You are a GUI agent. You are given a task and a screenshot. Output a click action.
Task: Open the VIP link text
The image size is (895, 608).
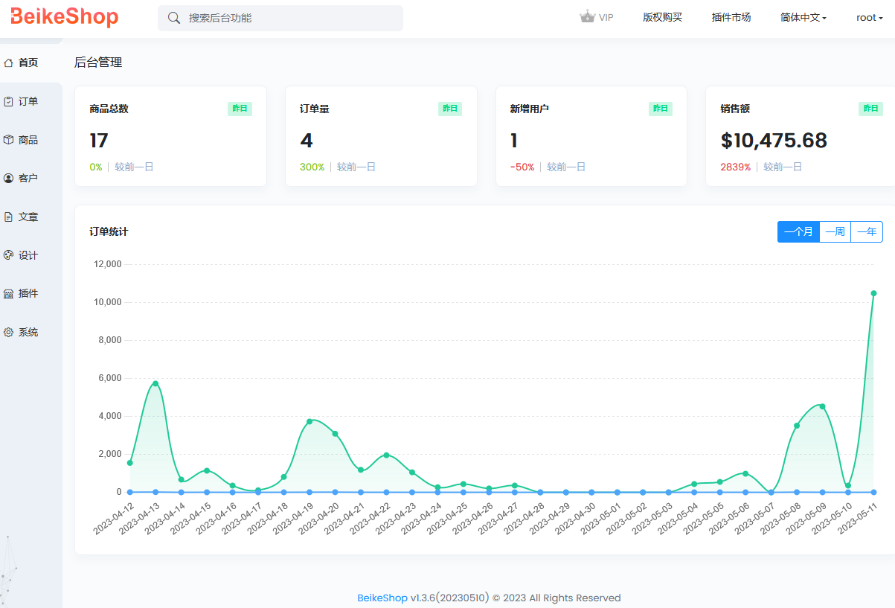[606, 18]
